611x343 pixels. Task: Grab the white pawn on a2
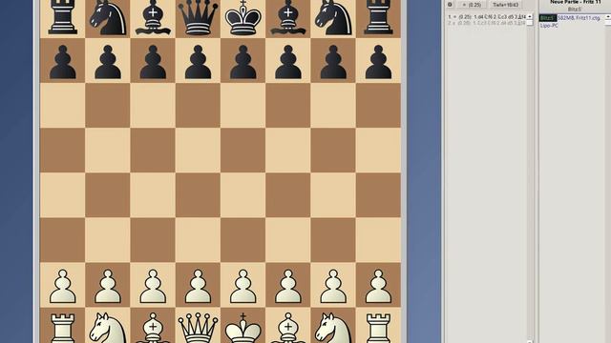(x=62, y=287)
